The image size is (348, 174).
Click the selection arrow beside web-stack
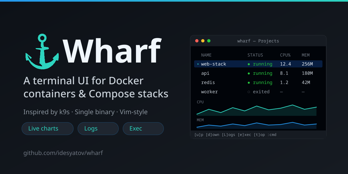click(x=198, y=64)
